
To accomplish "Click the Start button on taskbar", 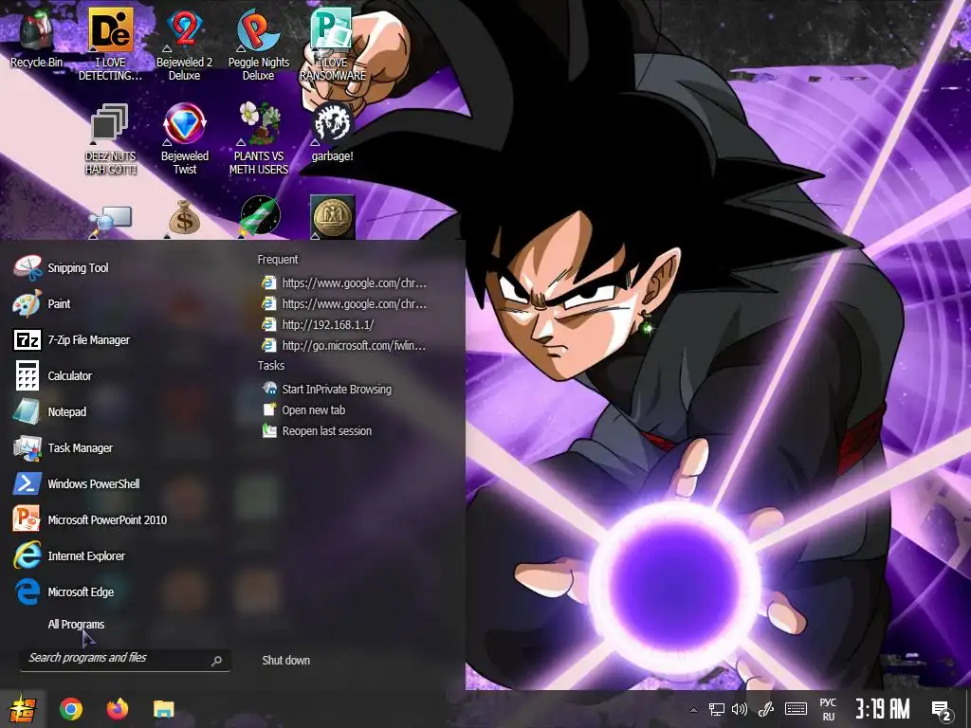I will tap(23, 709).
